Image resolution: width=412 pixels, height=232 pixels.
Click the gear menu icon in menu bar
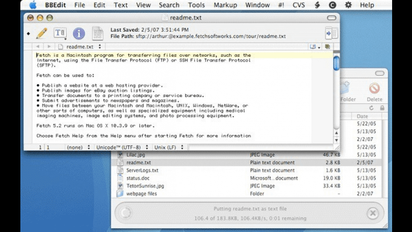(x=348, y=5)
